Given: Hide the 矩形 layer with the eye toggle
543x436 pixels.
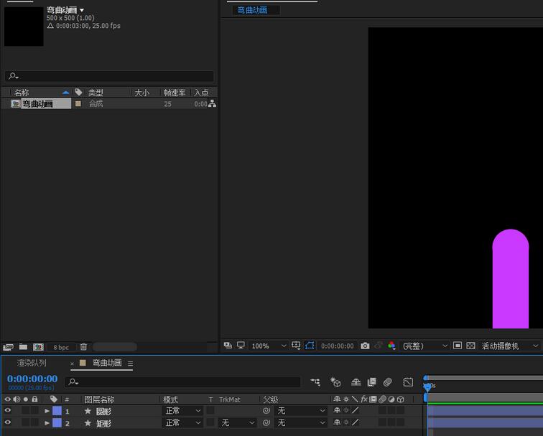Looking at the screenshot, I should (x=8, y=422).
